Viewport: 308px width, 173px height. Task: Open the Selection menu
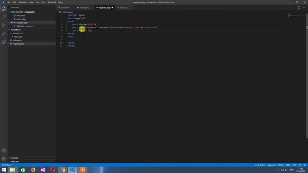pos(23,2)
